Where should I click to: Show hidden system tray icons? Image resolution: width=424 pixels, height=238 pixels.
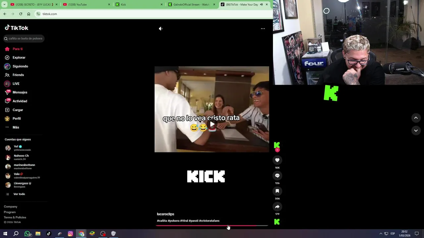(381, 234)
